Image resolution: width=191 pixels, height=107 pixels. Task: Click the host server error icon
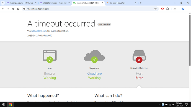[139, 56]
